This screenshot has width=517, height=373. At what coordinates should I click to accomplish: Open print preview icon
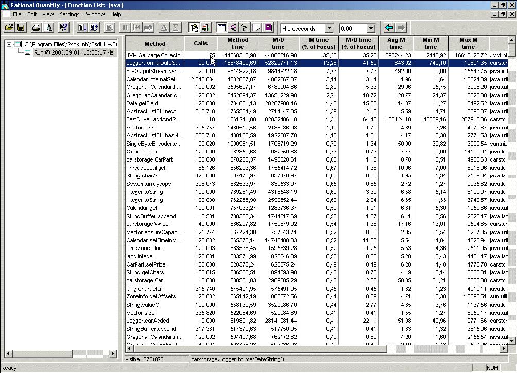(48, 28)
